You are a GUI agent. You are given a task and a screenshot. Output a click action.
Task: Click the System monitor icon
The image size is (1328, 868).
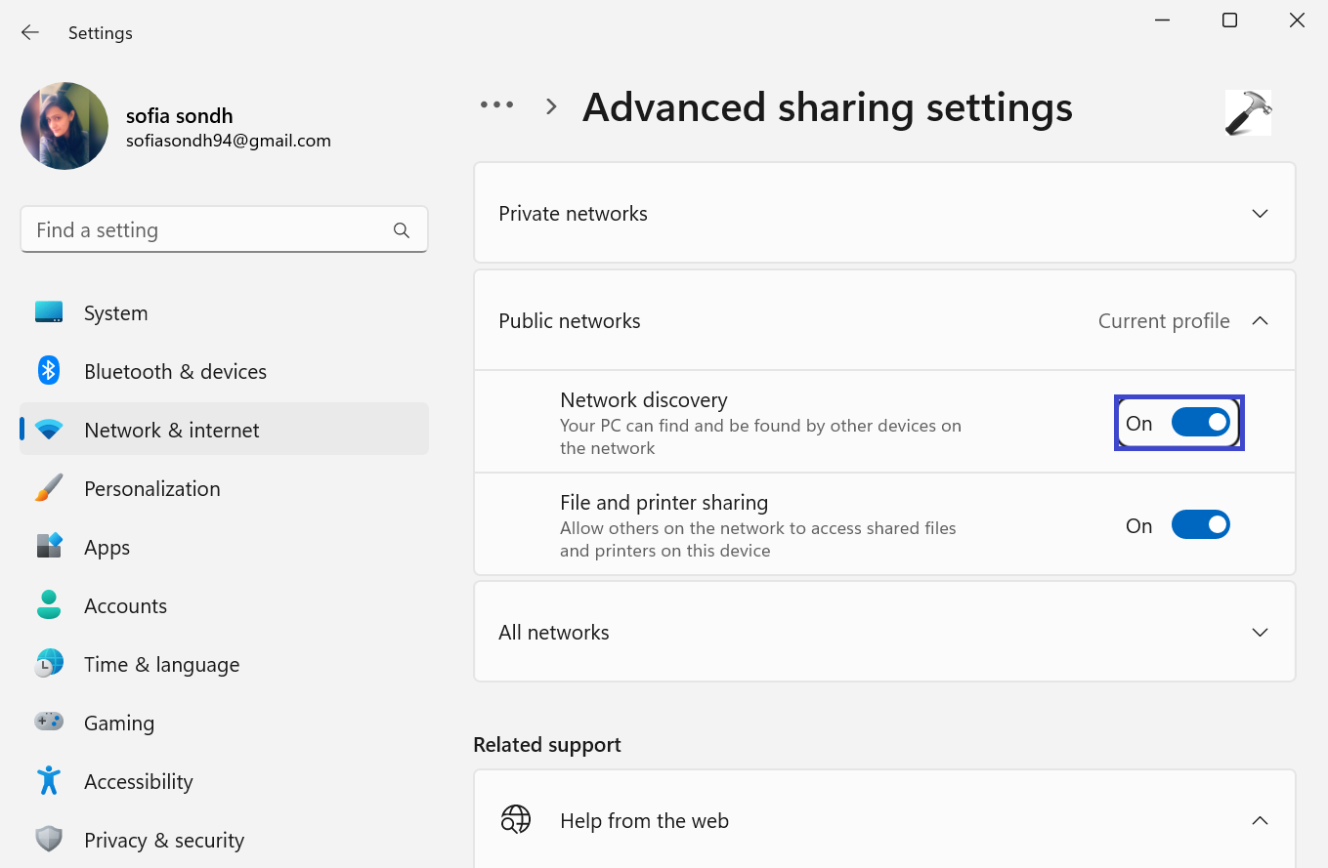(49, 312)
